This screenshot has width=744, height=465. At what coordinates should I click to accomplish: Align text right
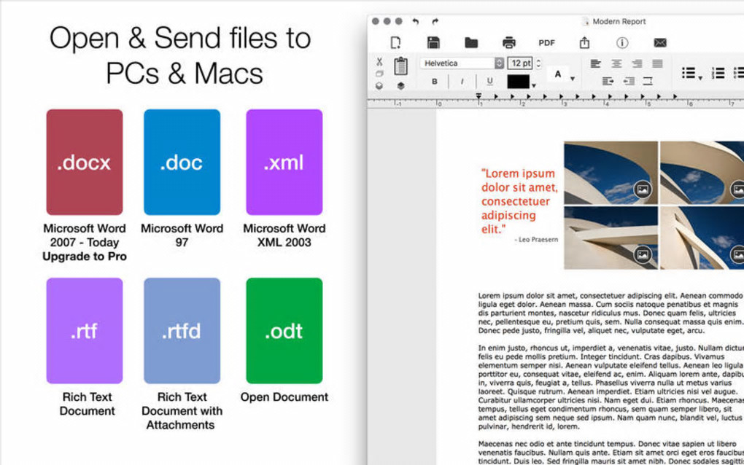[x=637, y=63]
